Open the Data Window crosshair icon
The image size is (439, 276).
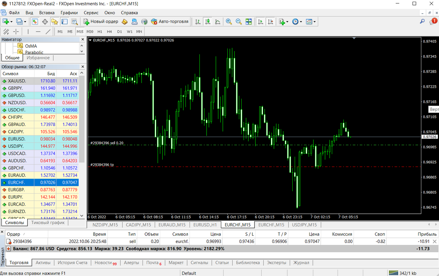point(45,21)
